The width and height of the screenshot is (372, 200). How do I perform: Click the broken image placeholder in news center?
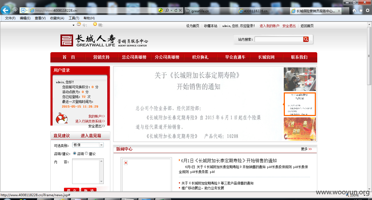click(x=126, y=163)
